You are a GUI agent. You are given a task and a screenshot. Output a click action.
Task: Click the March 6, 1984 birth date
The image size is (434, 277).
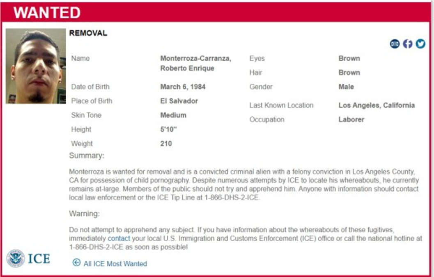183,87
